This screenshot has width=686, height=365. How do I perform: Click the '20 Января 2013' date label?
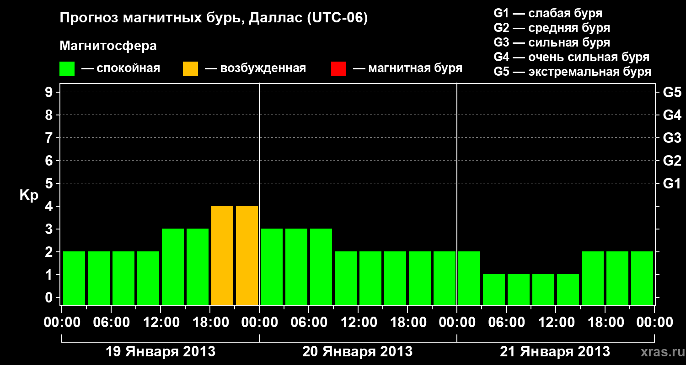click(358, 352)
